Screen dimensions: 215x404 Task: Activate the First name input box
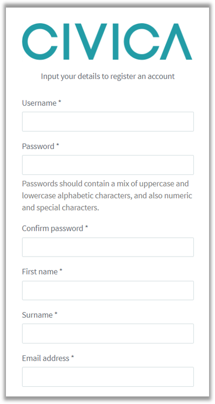(107, 291)
